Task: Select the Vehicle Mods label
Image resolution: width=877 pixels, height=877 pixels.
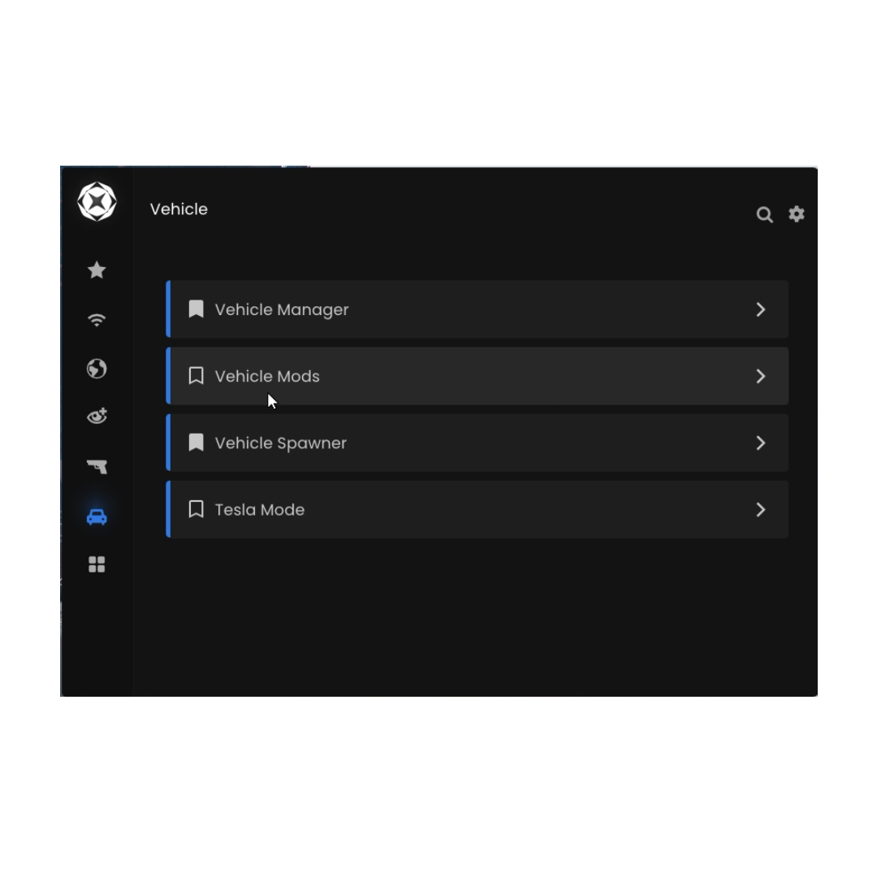Action: click(x=267, y=376)
